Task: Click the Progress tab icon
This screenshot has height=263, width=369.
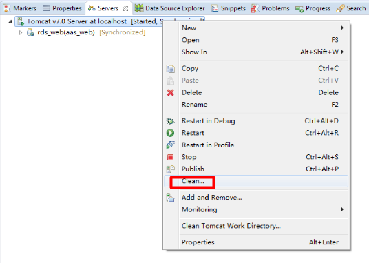Action: click(x=299, y=9)
